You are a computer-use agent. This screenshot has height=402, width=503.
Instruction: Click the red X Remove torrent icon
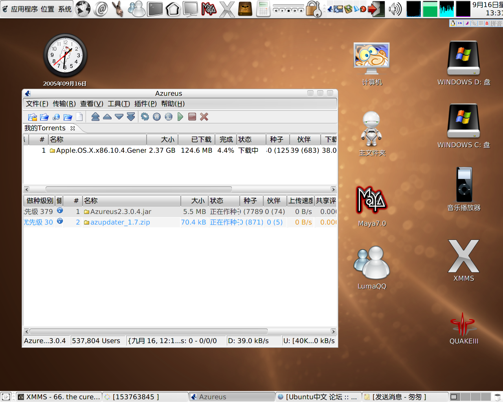click(x=204, y=117)
